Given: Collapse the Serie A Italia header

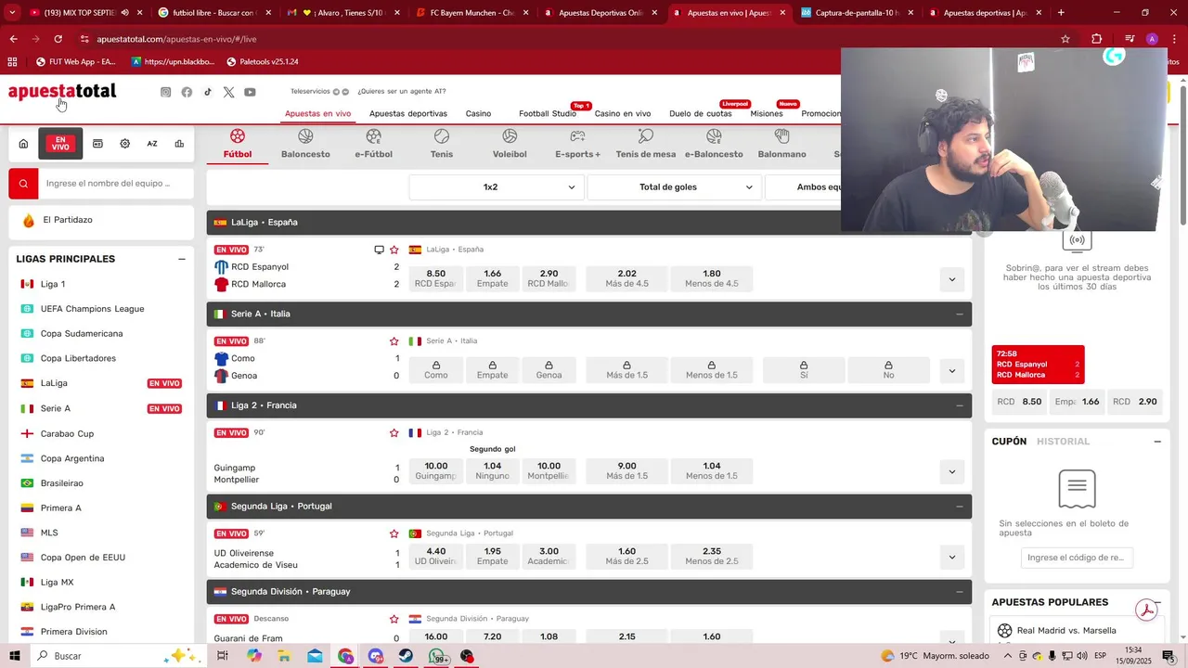Looking at the screenshot, I should coord(959,314).
